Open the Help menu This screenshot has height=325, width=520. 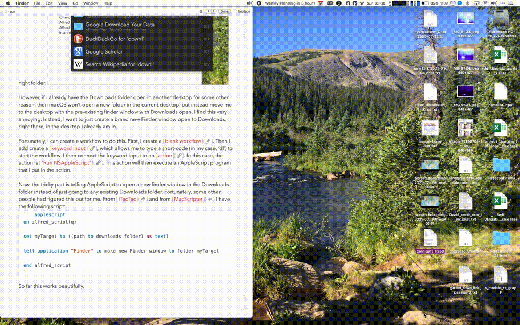(x=108, y=3)
